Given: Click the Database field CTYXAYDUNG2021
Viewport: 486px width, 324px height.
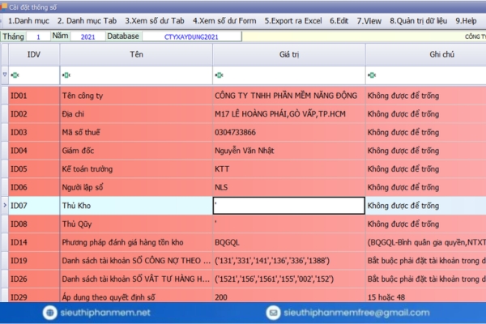Looking at the screenshot, I should coord(191,36).
